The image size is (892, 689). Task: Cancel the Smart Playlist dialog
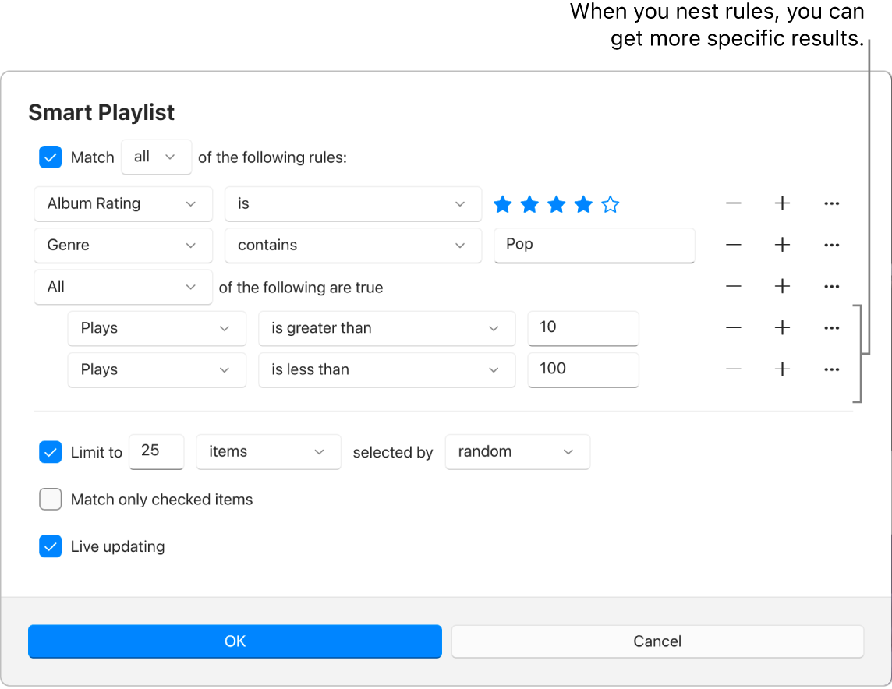657,641
